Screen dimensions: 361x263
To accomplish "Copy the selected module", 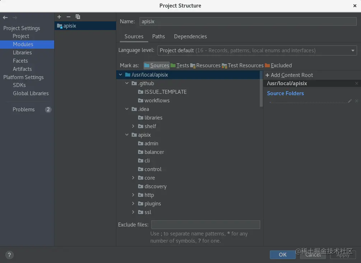I will pos(78,17).
